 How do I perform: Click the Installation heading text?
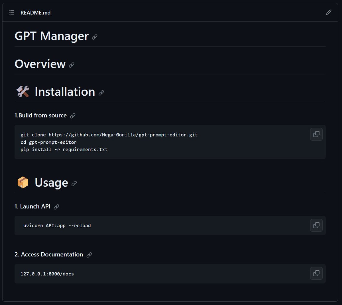(65, 92)
